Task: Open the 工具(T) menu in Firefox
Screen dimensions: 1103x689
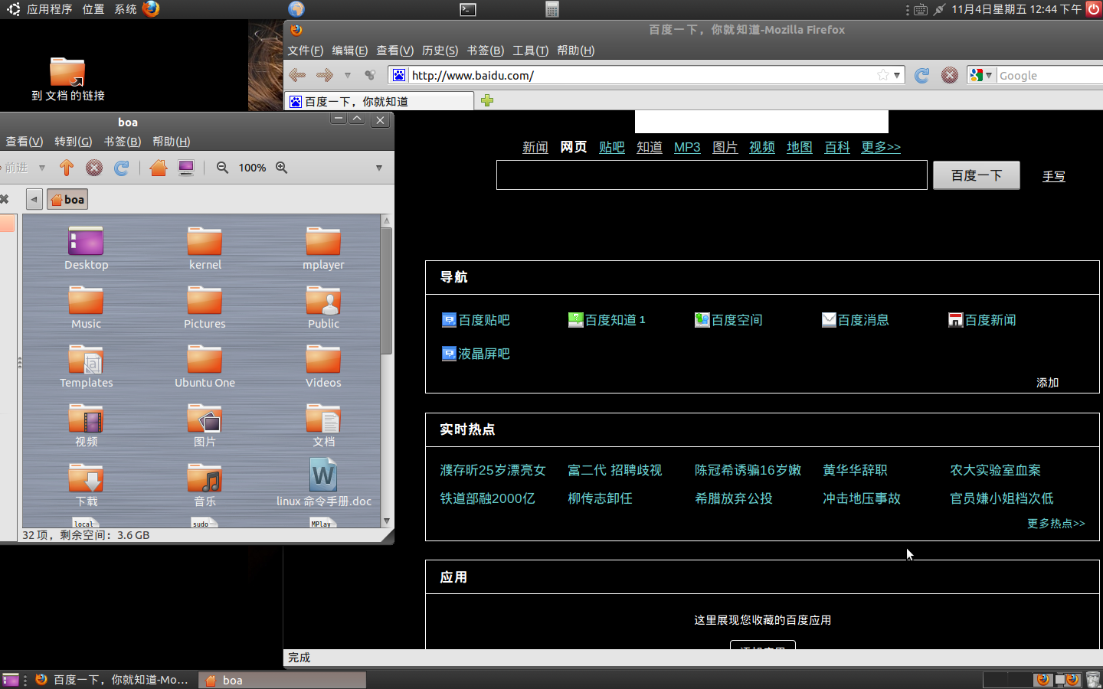Action: point(530,51)
